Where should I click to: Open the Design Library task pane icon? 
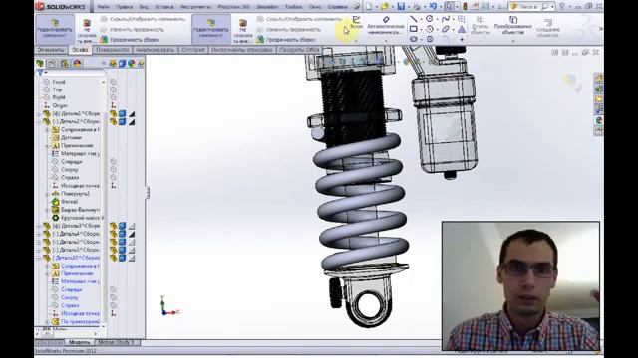[x=598, y=89]
